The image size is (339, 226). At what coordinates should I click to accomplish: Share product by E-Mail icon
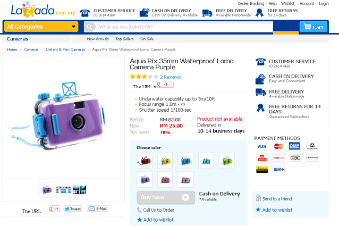(98, 209)
